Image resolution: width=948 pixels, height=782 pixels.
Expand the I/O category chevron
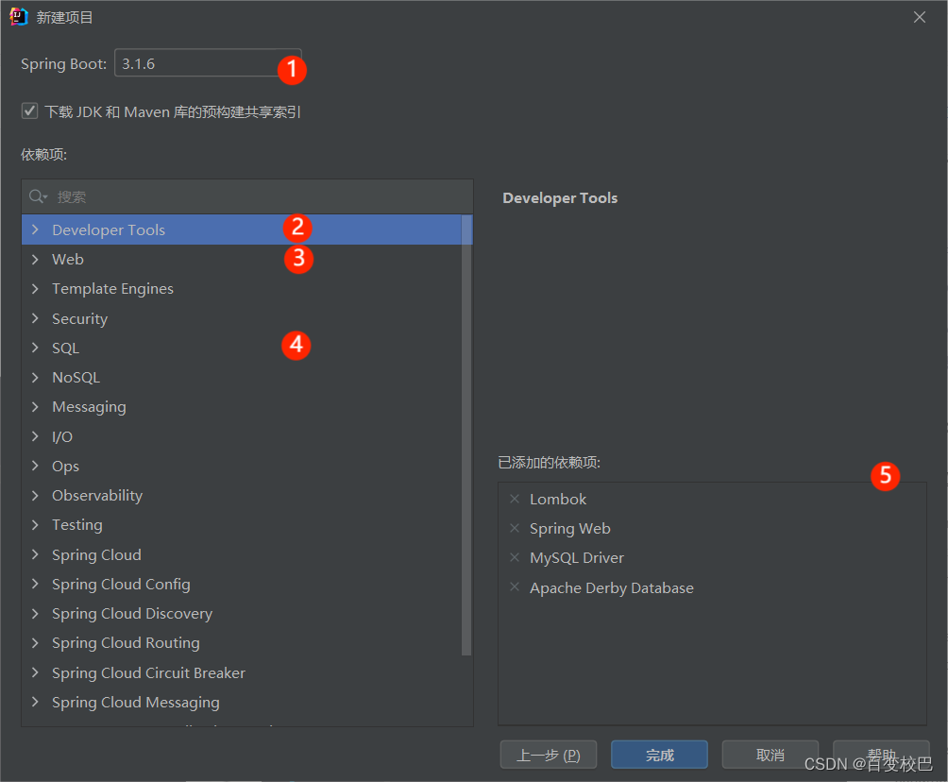pyautogui.click(x=35, y=436)
